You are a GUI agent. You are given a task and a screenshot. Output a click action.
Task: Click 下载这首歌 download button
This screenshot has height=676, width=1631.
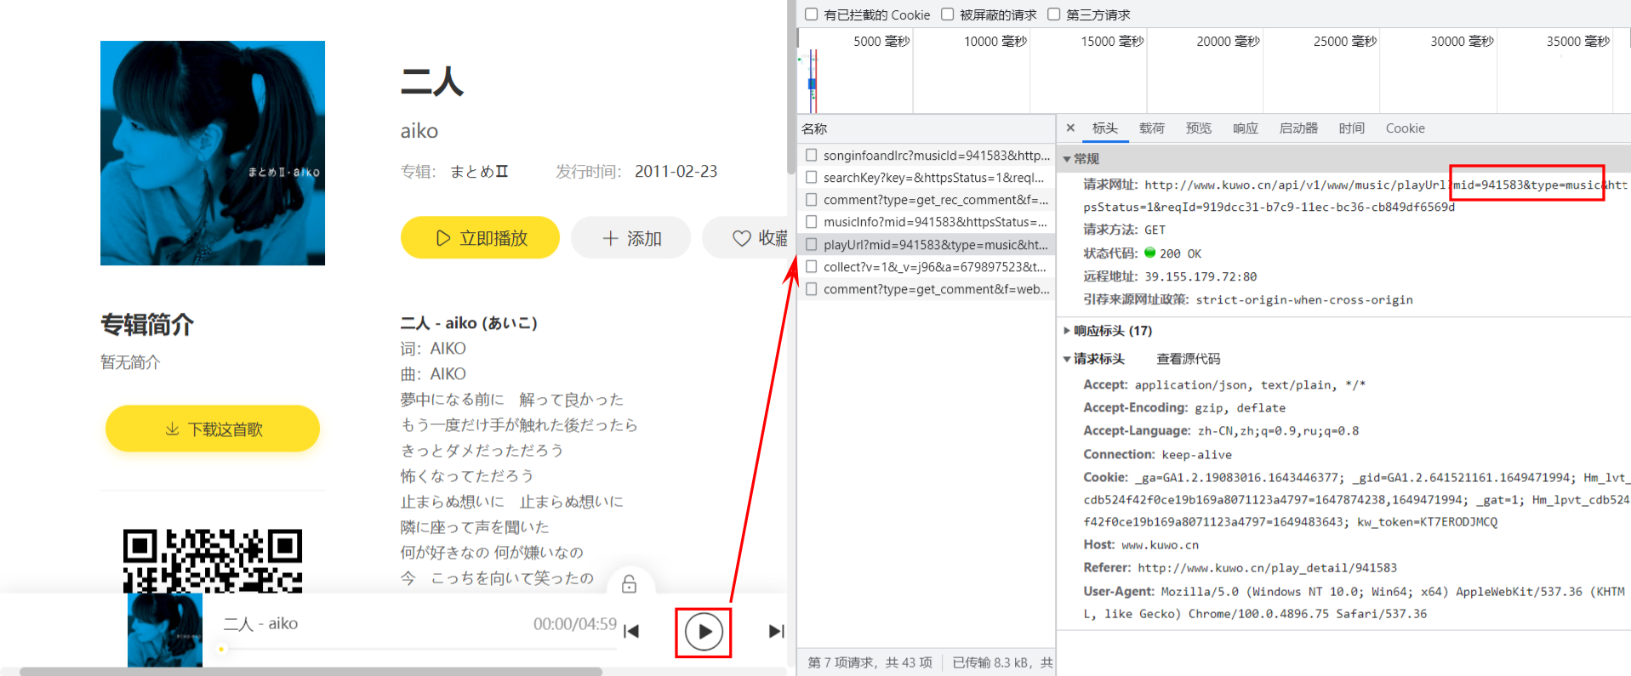[213, 429]
